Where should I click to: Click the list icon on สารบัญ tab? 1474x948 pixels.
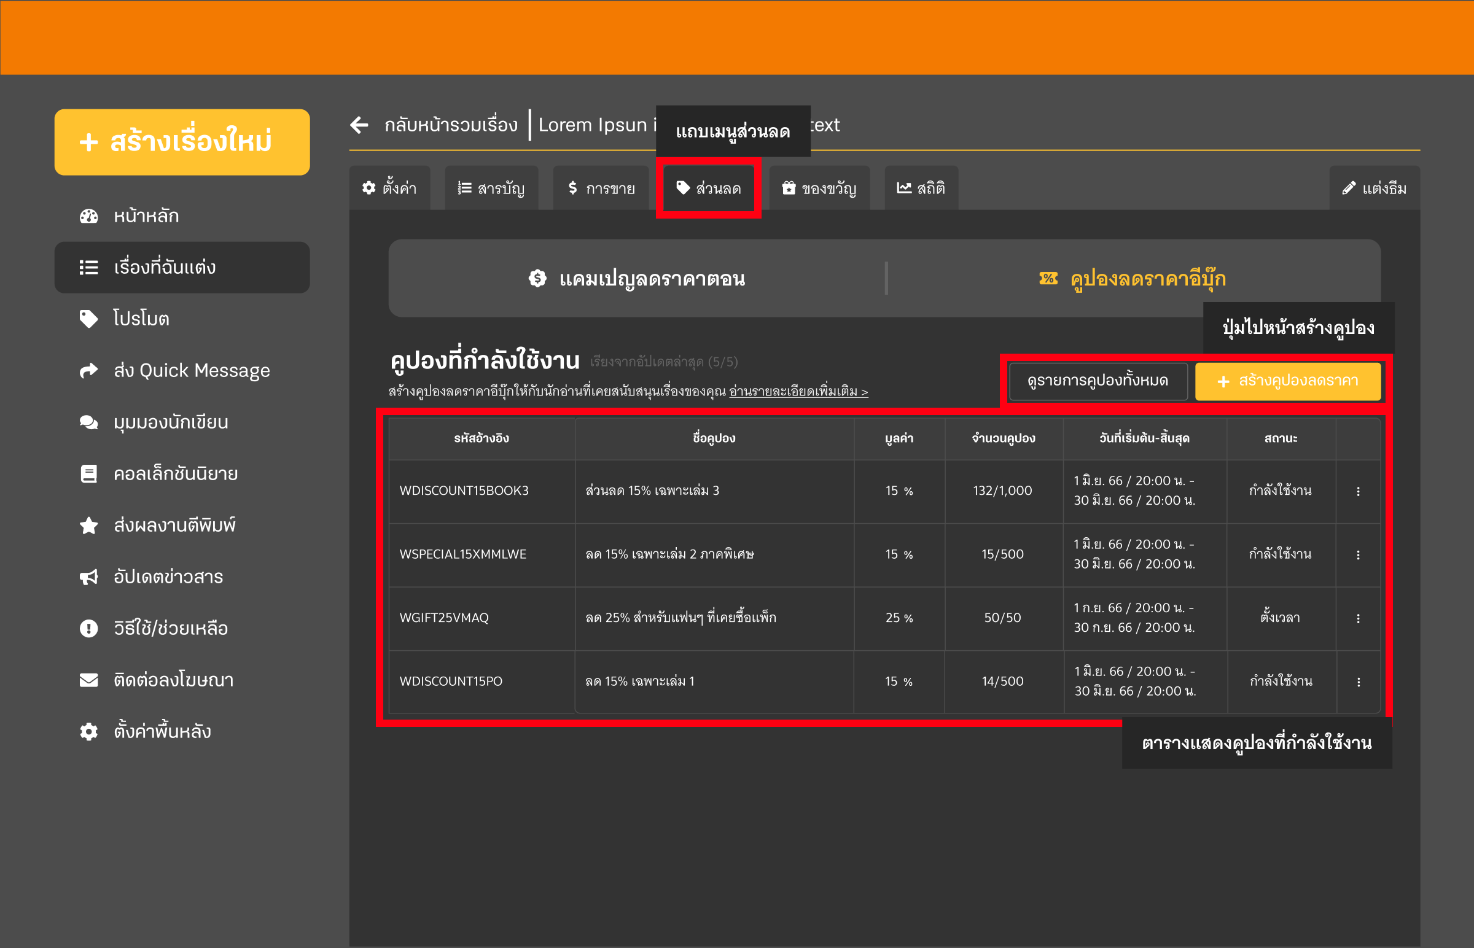click(x=464, y=188)
